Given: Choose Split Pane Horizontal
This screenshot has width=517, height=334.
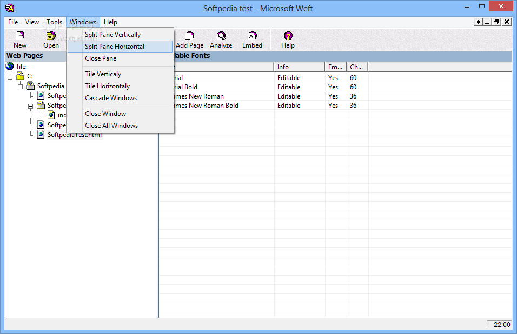Looking at the screenshot, I should [120, 47].
